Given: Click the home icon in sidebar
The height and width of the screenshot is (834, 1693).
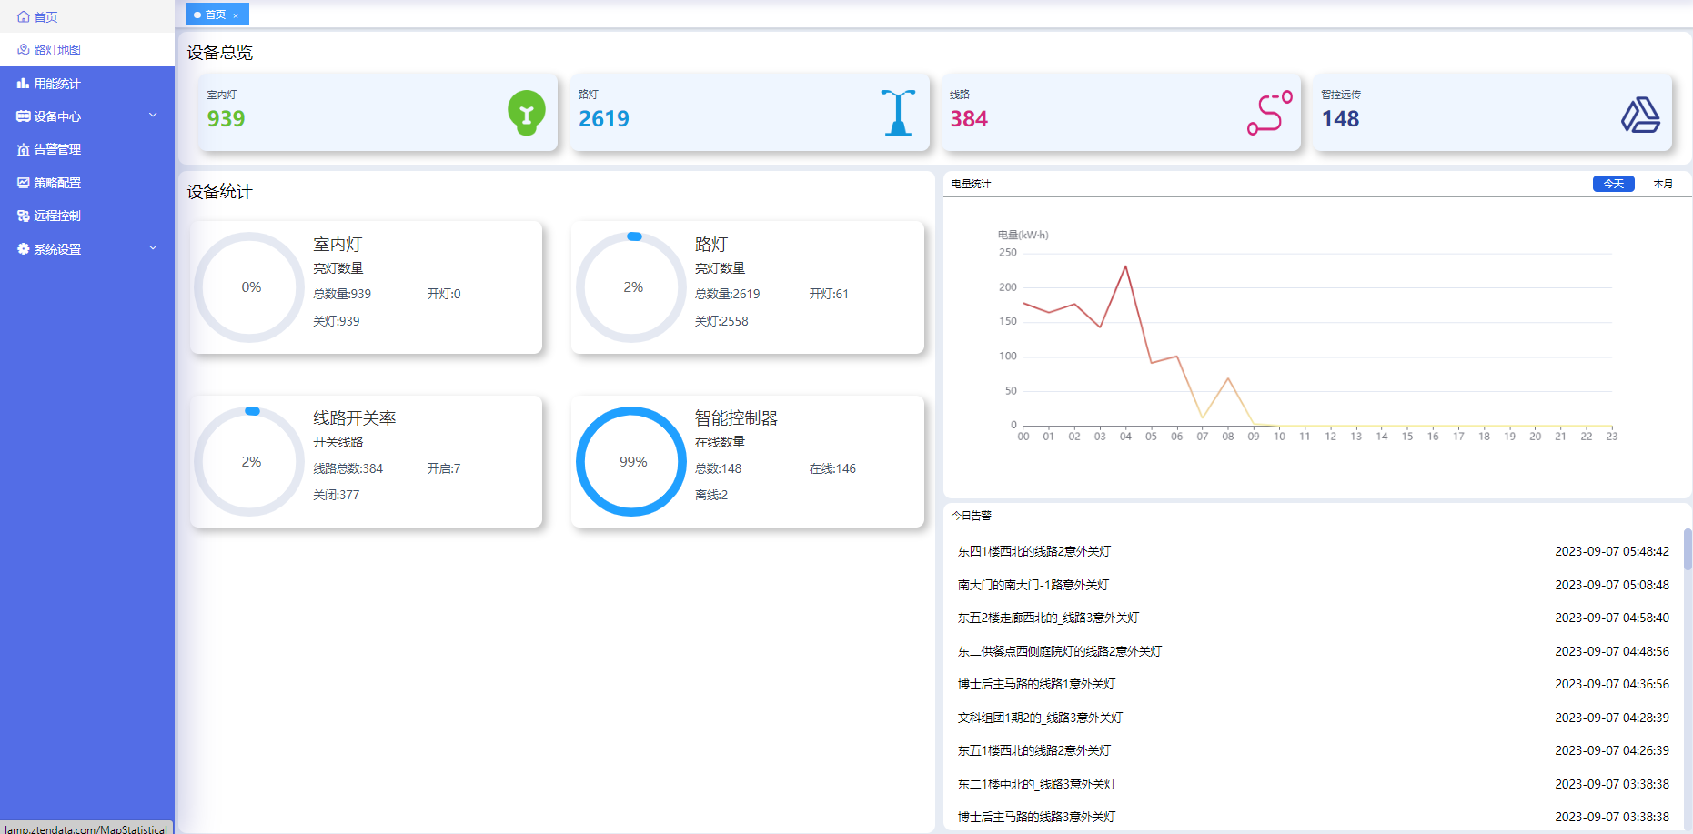Looking at the screenshot, I should coord(24,17).
